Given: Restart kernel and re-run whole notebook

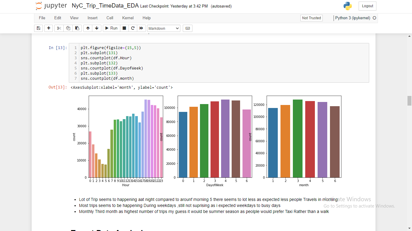Looking at the screenshot, I should pos(141,28).
